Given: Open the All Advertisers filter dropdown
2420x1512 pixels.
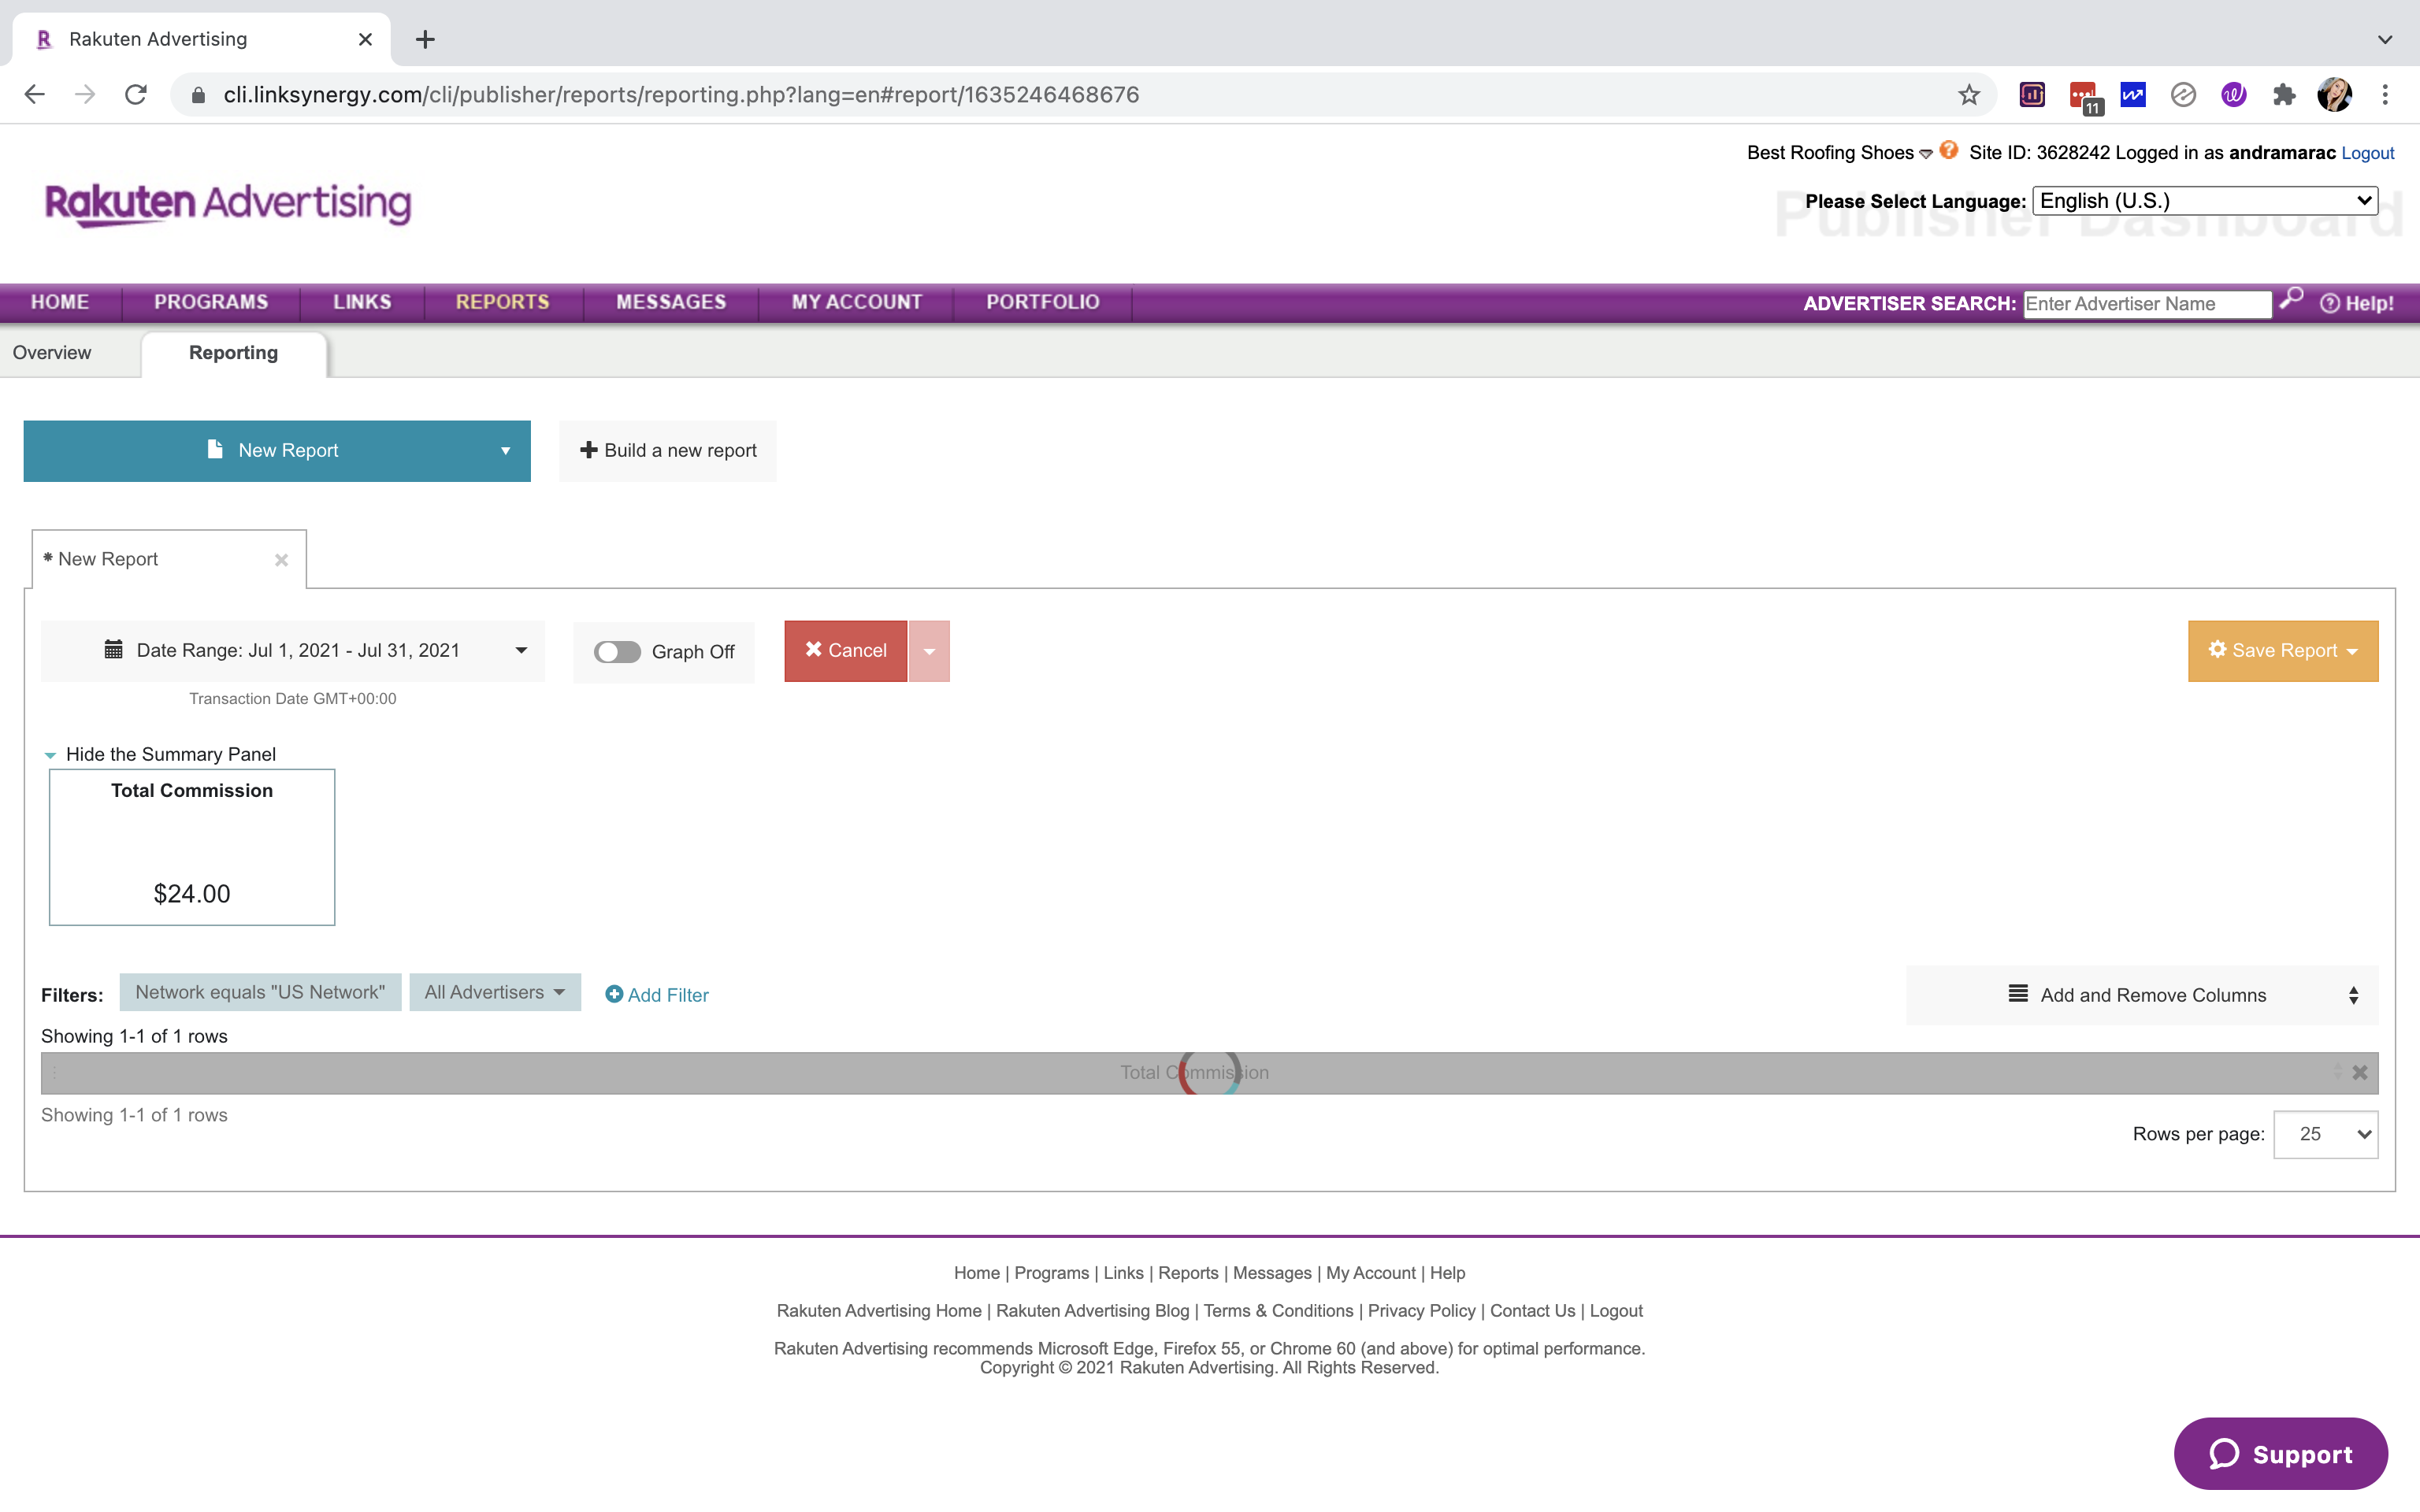Looking at the screenshot, I should click(495, 992).
